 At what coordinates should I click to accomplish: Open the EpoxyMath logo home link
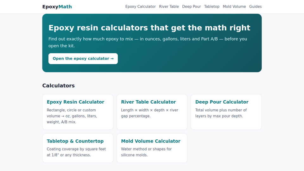point(57,7)
